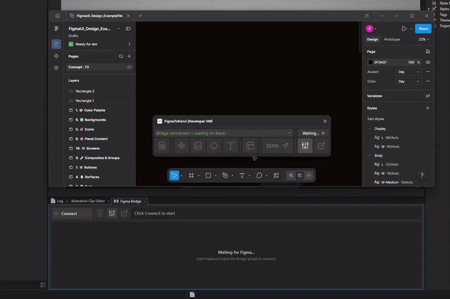Switch to Dev Mode code icon
This screenshot has height=299, width=450.
click(x=309, y=175)
